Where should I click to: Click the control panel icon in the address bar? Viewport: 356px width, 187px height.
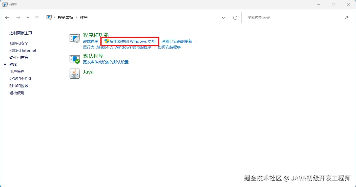pos(49,17)
